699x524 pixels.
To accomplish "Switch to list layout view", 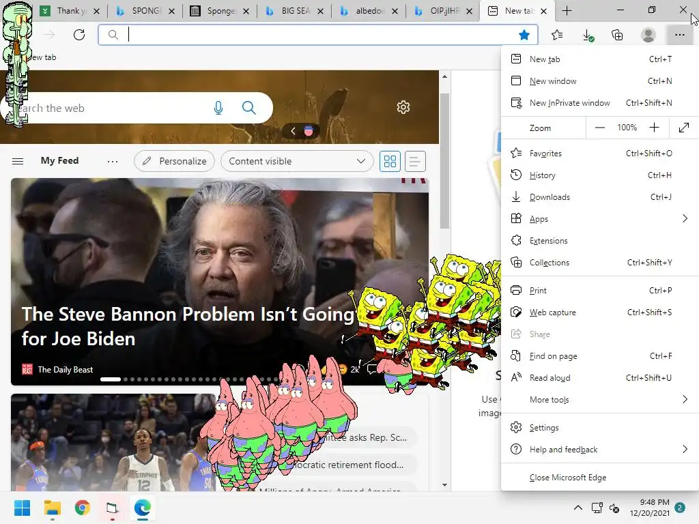I will click(414, 161).
